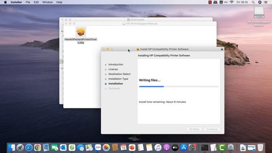Launch Safari from the Dock
Image resolution: width=272 pixels, height=153 pixels.
pyautogui.click(x=29, y=147)
